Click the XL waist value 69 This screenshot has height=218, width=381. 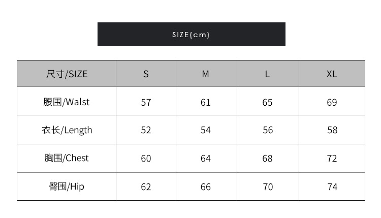click(332, 102)
